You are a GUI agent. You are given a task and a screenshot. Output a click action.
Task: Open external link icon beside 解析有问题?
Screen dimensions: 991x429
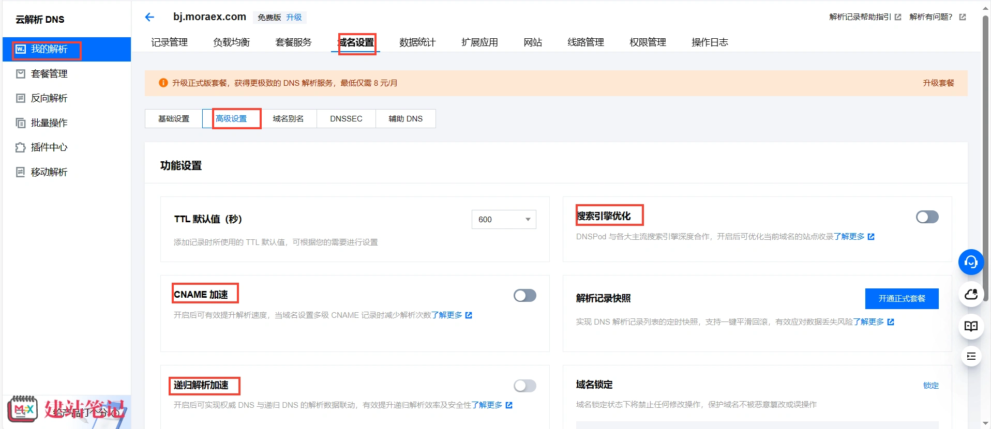click(963, 17)
